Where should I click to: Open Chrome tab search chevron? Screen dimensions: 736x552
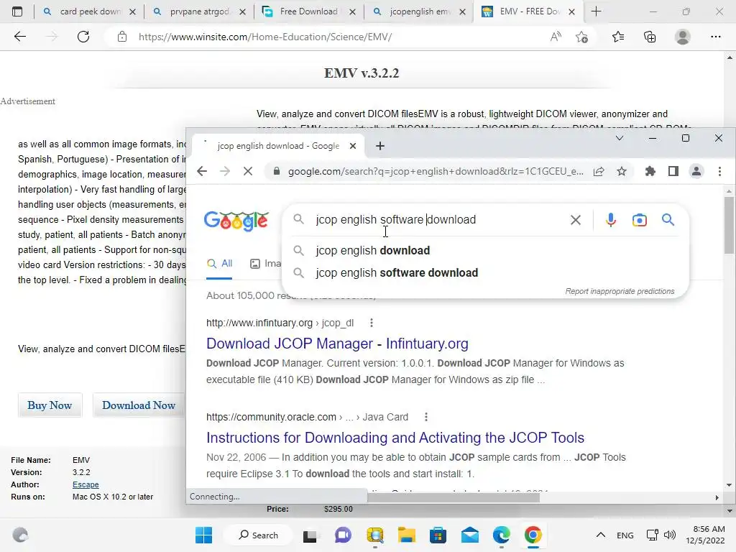click(x=620, y=138)
